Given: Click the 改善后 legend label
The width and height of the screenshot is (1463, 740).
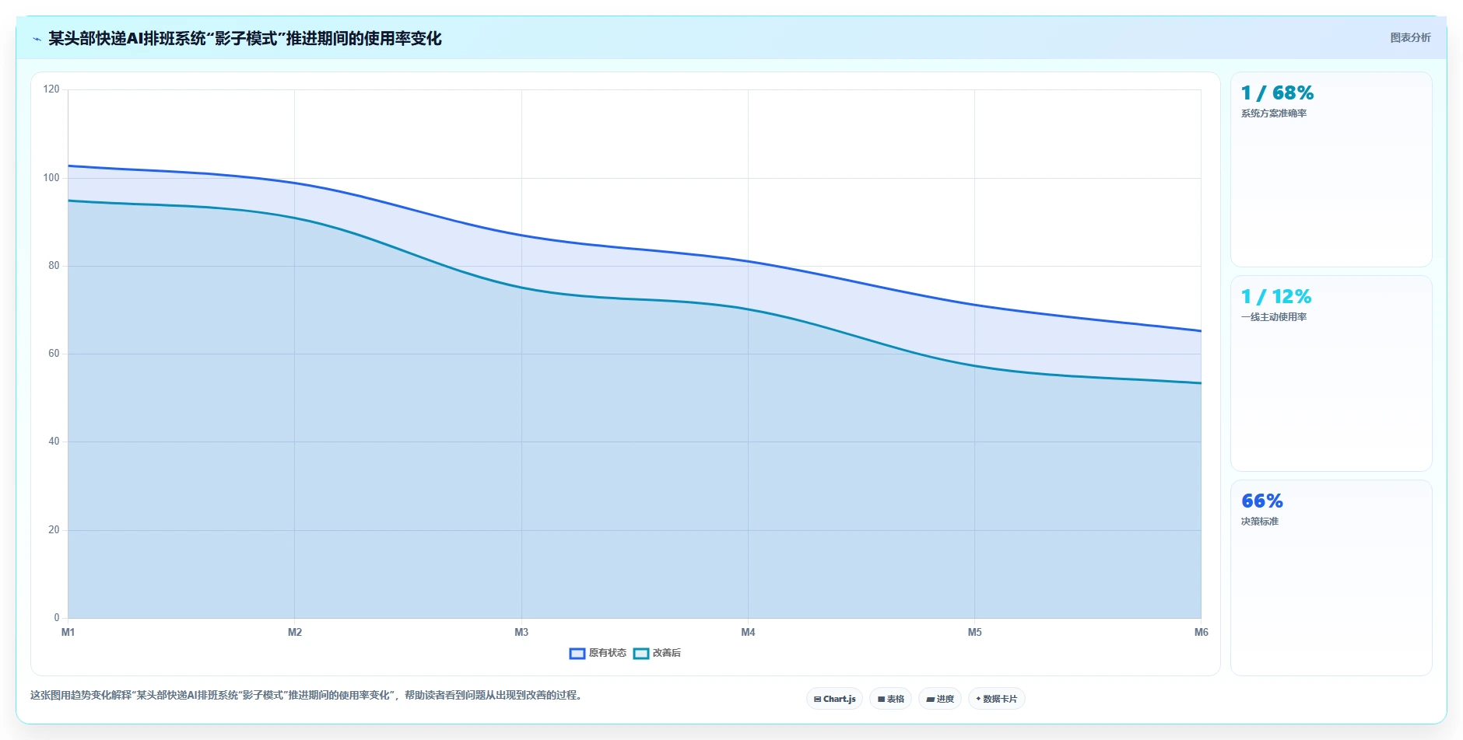Looking at the screenshot, I should [666, 653].
